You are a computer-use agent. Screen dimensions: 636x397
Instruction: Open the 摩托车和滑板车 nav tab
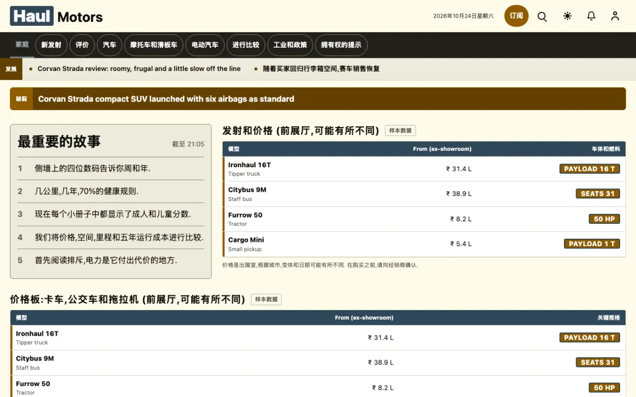pos(154,45)
